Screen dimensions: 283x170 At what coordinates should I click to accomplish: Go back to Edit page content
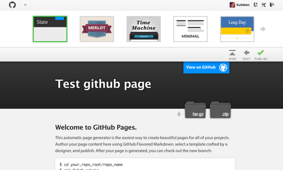click(247, 55)
